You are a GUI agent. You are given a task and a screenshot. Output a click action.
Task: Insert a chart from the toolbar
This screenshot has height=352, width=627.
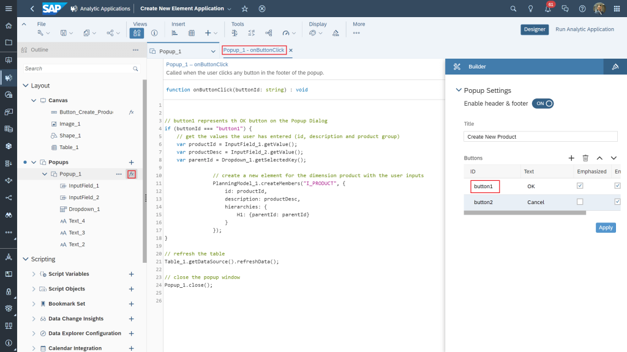coord(175,33)
